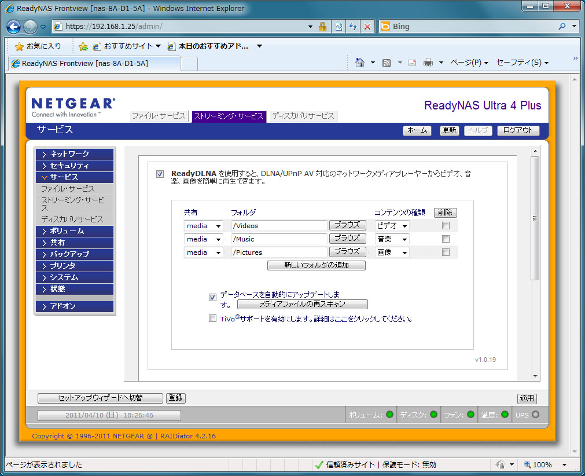Open content type dropdown showing ビデオ
The image size is (585, 476).
click(392, 226)
